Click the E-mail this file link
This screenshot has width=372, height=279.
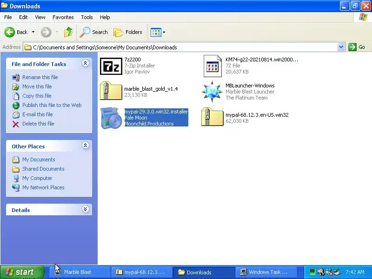38,114
